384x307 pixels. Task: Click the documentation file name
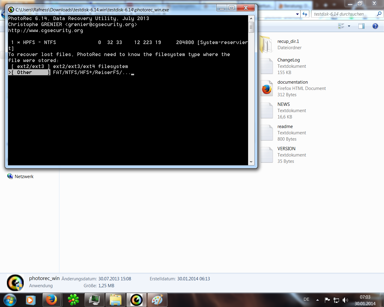coord(292,82)
